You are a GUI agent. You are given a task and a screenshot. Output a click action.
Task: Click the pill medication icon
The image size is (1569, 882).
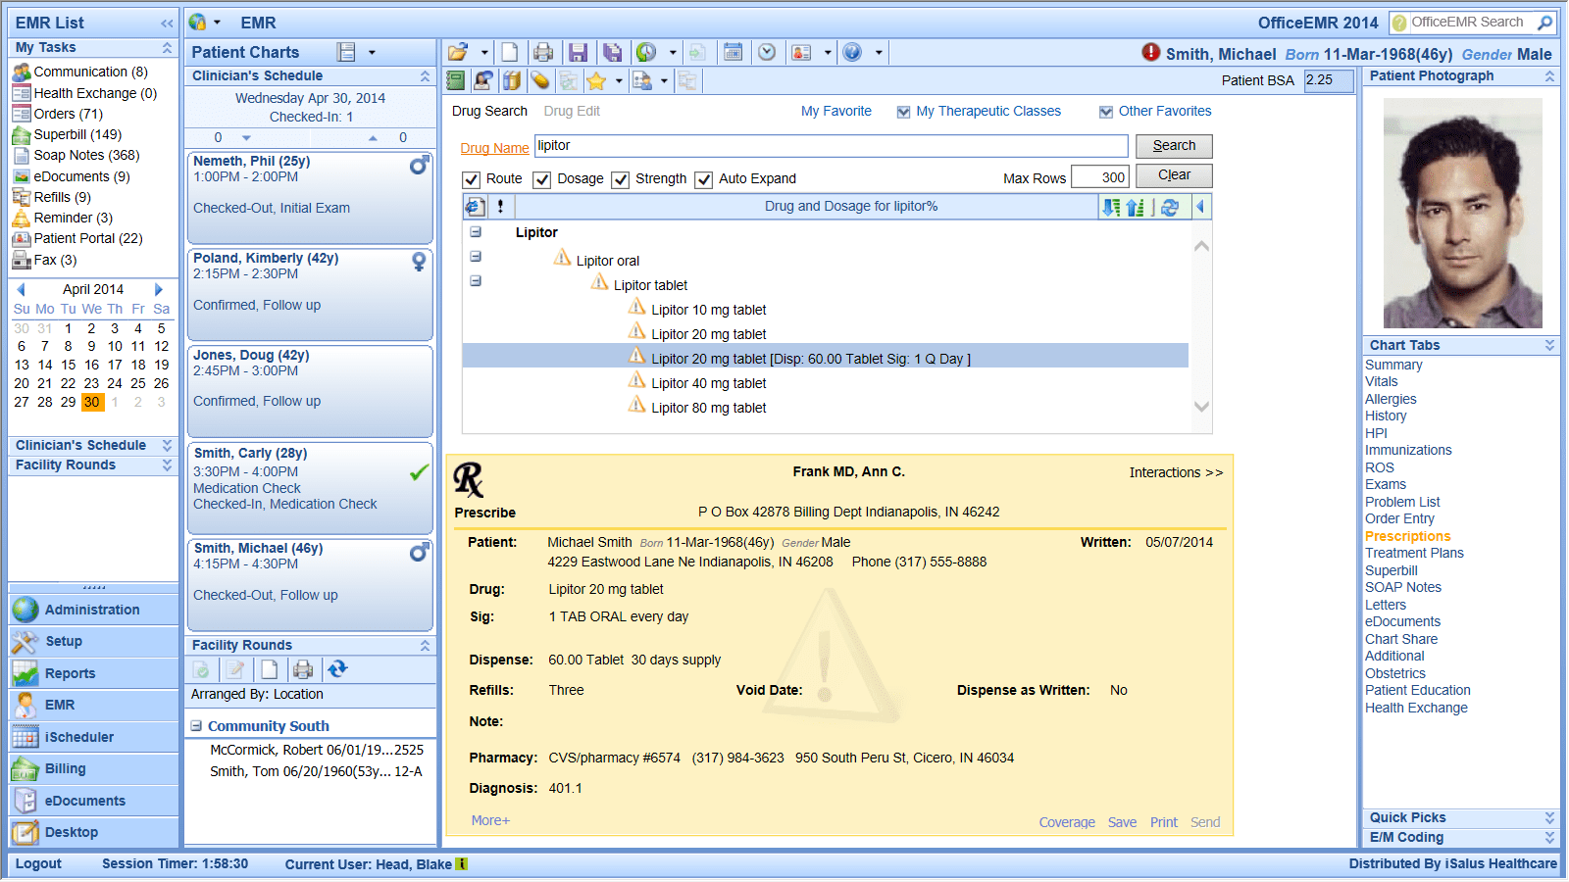539,81
